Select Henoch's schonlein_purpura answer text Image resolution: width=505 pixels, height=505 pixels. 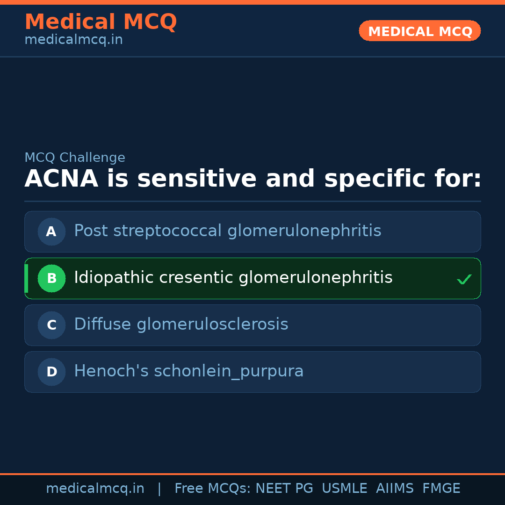(x=188, y=371)
